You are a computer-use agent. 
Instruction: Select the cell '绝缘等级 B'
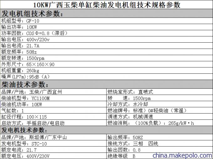(x=160, y=156)
